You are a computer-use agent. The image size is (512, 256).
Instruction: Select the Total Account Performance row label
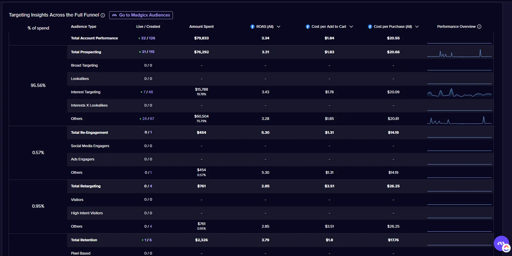(94, 38)
